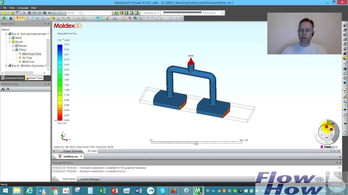Close the Message Windows panel
Image resolution: width=348 pixels, height=195 pixels.
tap(340, 163)
